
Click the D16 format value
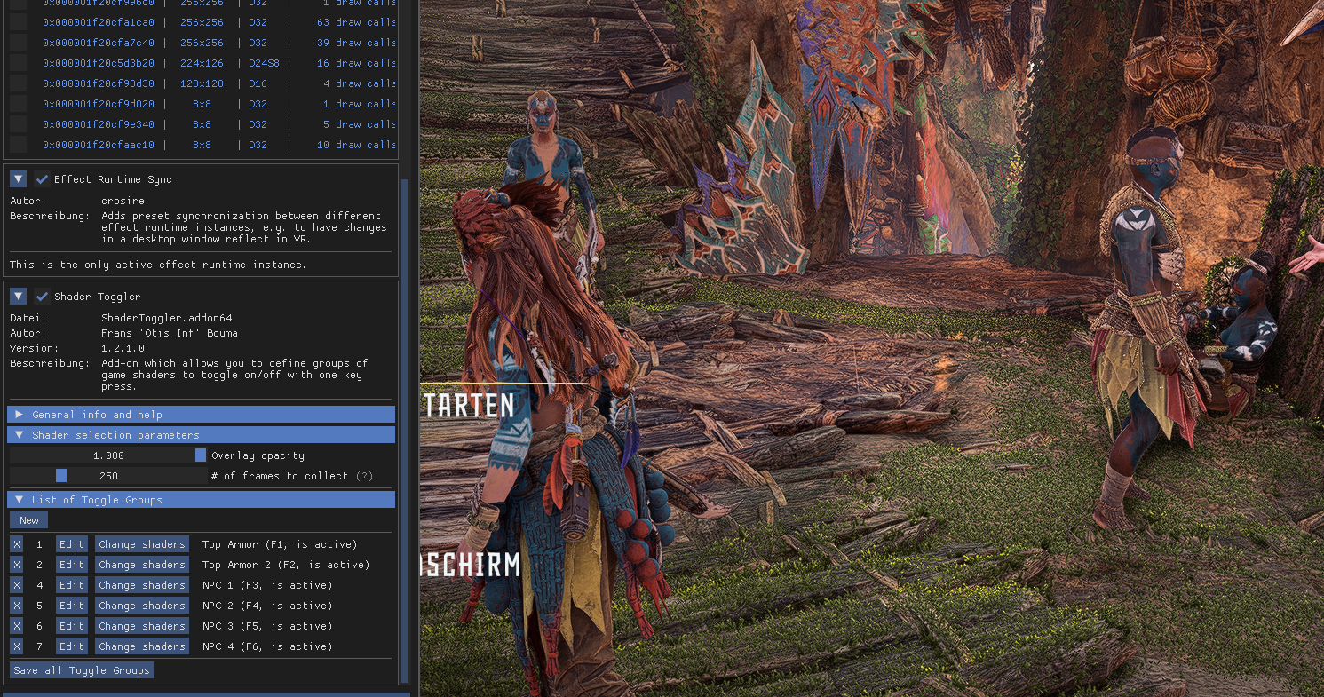pos(258,83)
